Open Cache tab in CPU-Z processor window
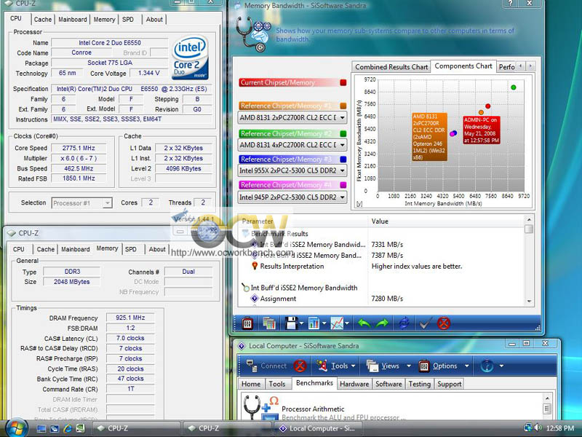This screenshot has width=582, height=437. pos(43,20)
